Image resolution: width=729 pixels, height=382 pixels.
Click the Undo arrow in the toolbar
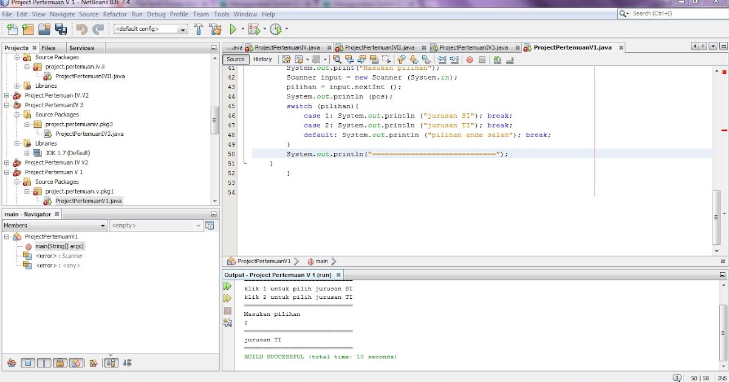click(x=81, y=29)
